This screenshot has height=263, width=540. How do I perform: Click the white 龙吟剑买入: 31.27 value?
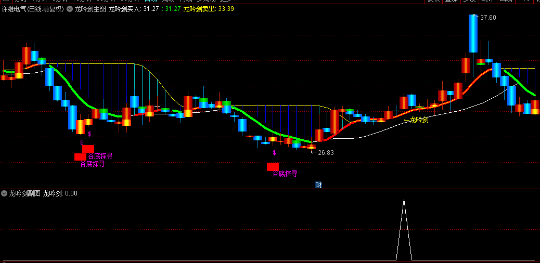(134, 9)
